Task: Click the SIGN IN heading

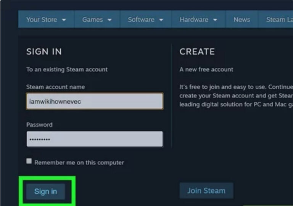Action: (44, 52)
